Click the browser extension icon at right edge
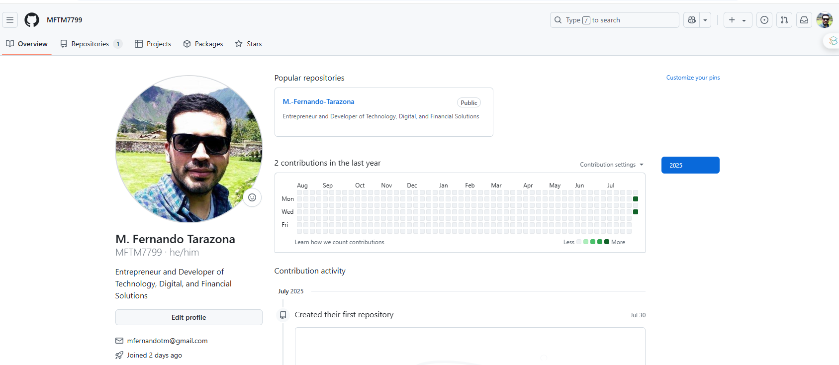The image size is (839, 365). (833, 41)
